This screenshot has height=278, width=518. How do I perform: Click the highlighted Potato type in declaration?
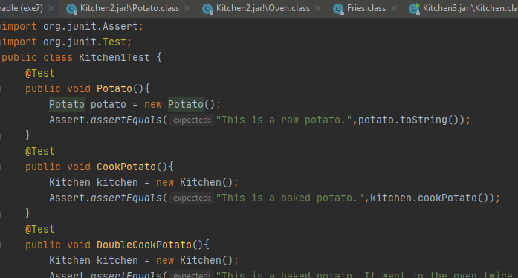(67, 104)
